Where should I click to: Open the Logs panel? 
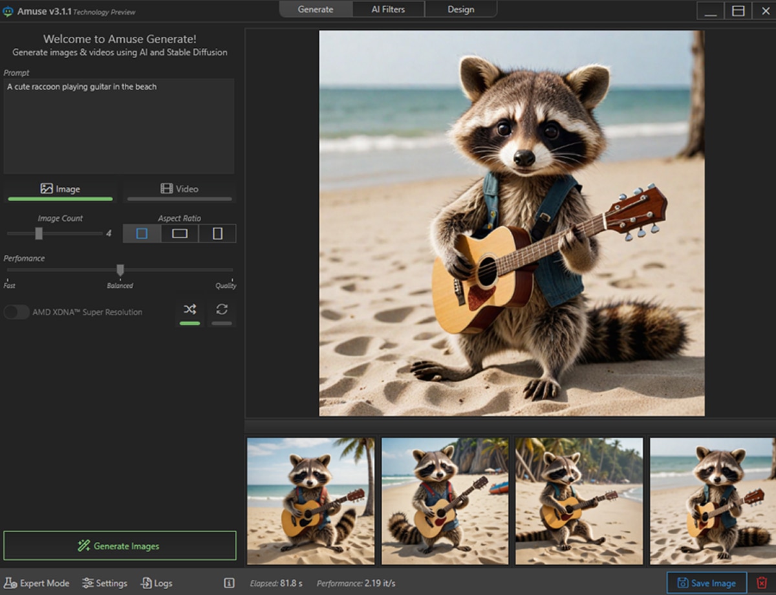(156, 583)
